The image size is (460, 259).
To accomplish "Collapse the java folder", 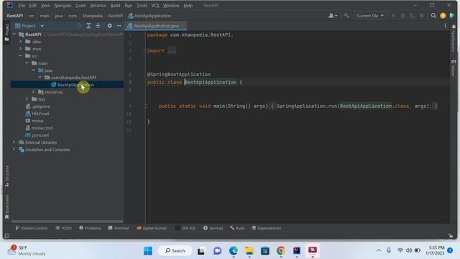I will point(33,71).
